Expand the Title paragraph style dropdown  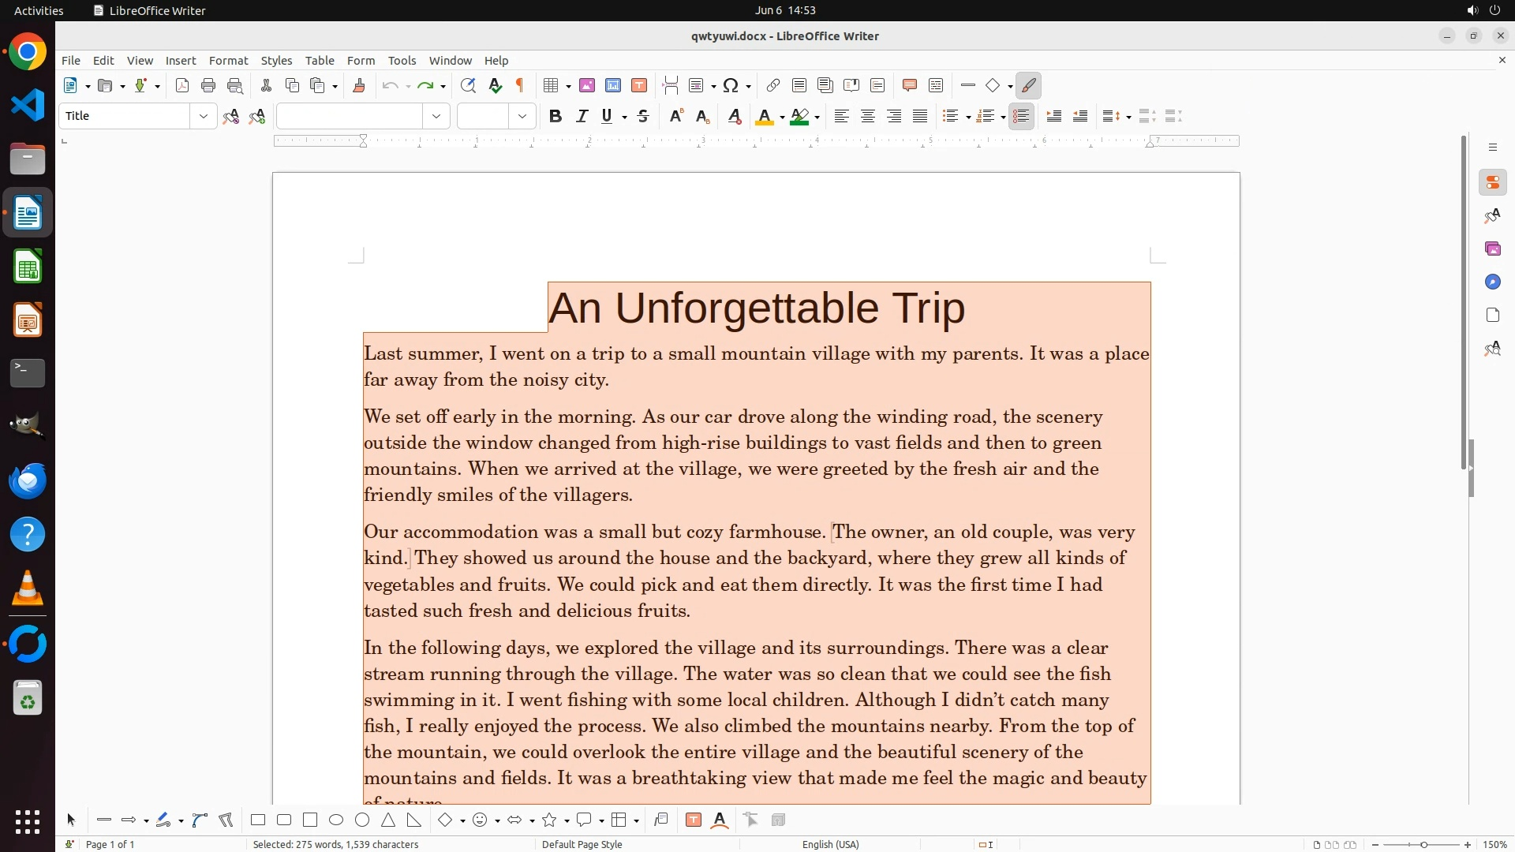(x=204, y=117)
